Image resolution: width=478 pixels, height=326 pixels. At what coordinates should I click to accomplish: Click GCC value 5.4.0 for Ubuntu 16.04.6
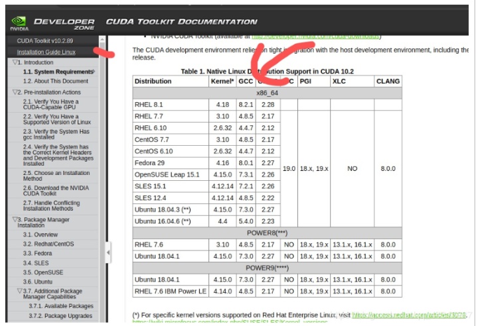point(246,221)
